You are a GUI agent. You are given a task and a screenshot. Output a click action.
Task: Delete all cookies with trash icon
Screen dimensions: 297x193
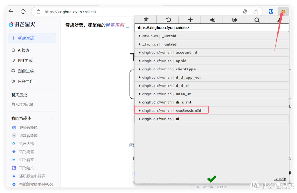click(x=146, y=20)
